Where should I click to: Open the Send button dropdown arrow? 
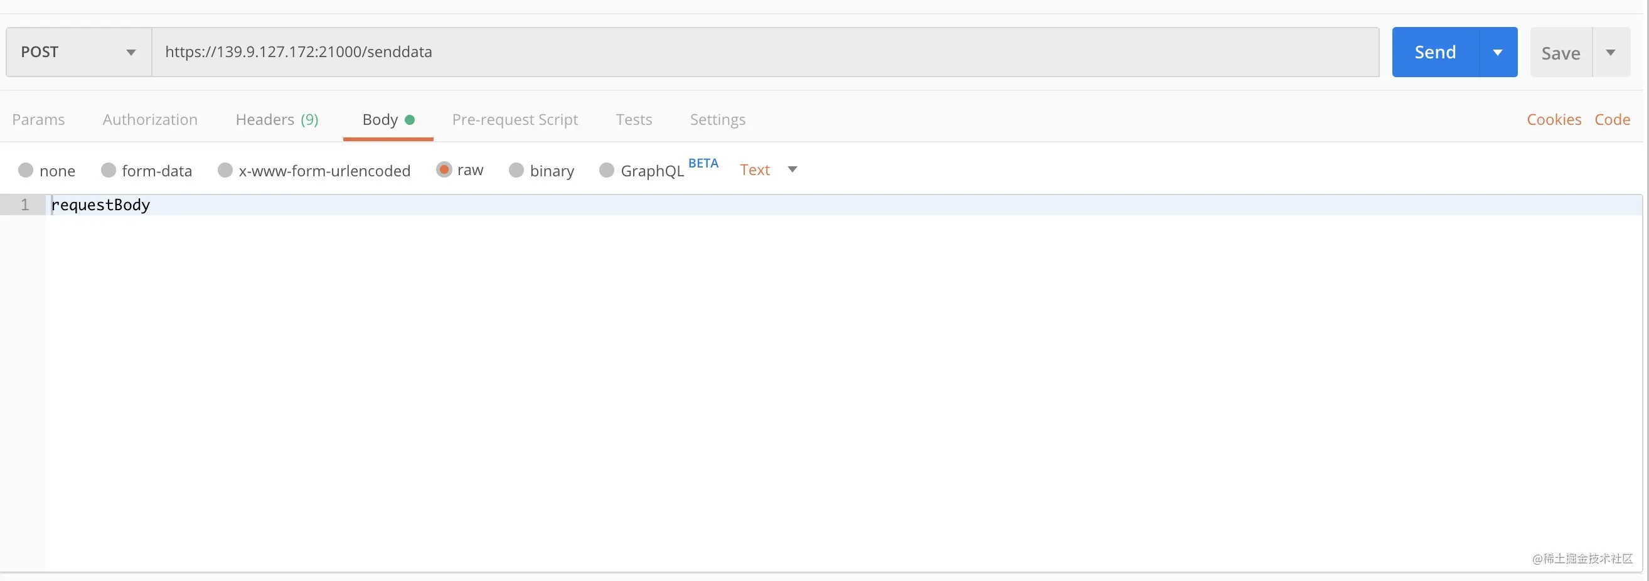tap(1498, 52)
